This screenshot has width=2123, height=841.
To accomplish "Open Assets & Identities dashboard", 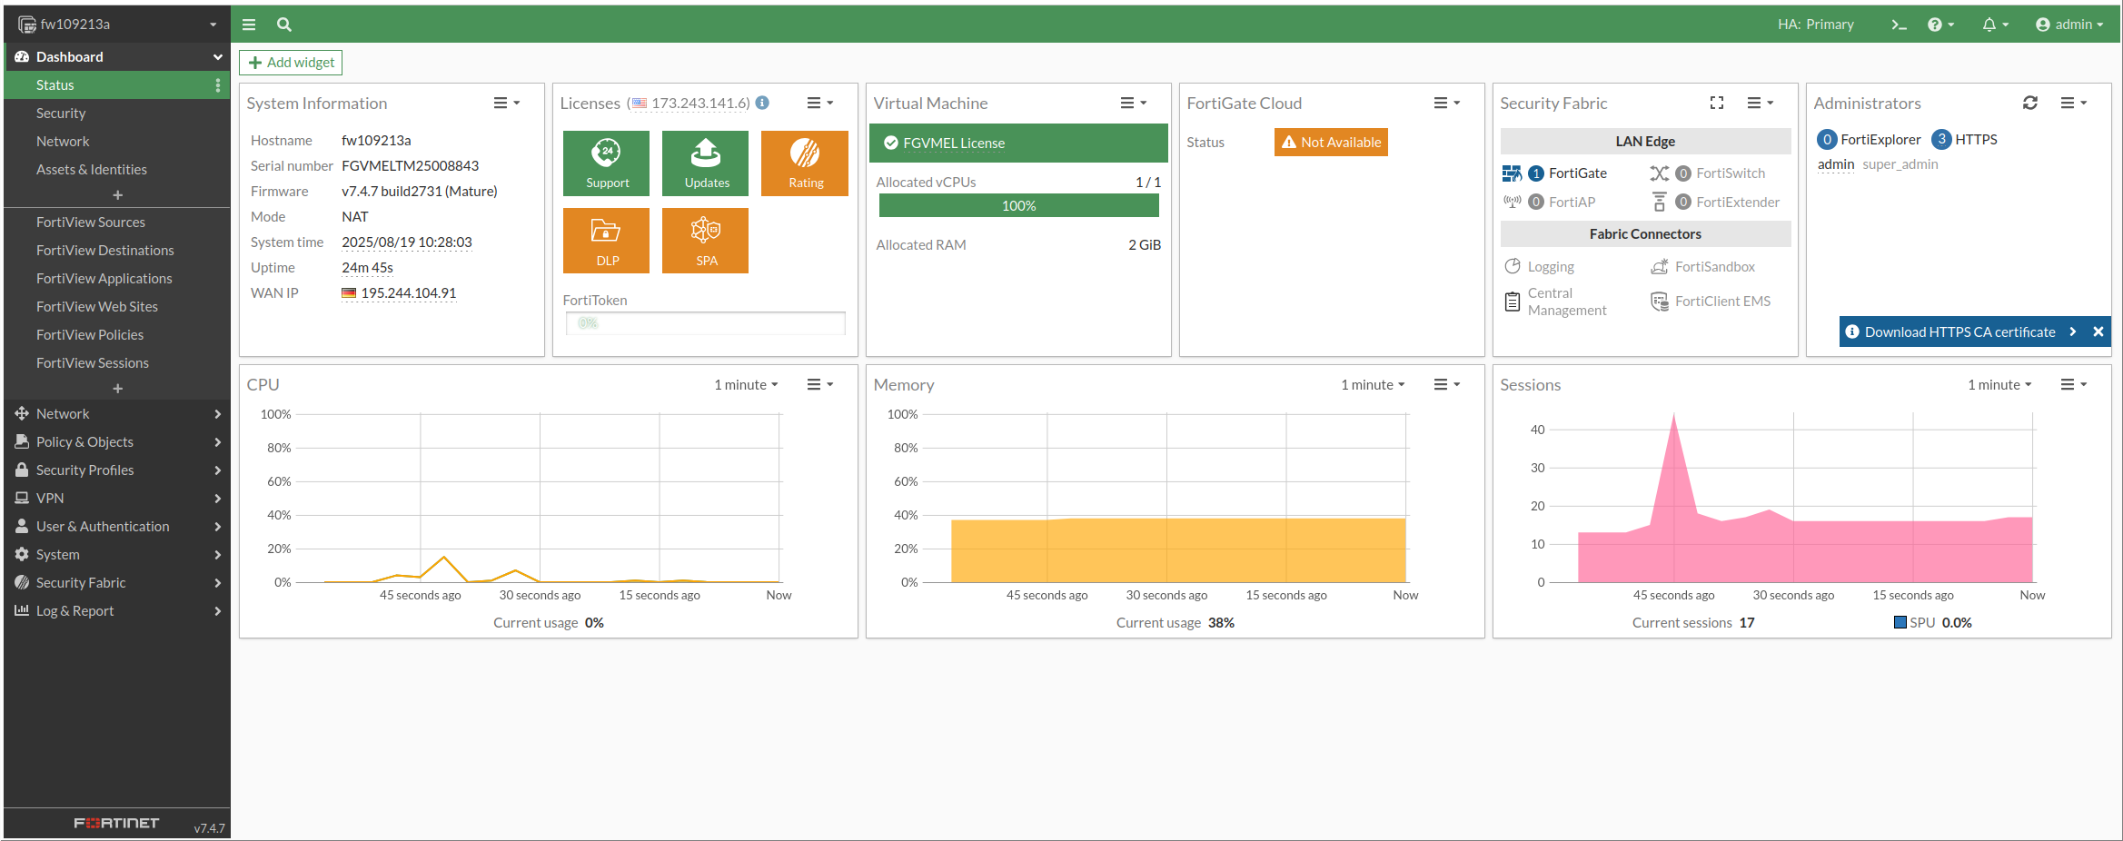I will click(x=117, y=169).
